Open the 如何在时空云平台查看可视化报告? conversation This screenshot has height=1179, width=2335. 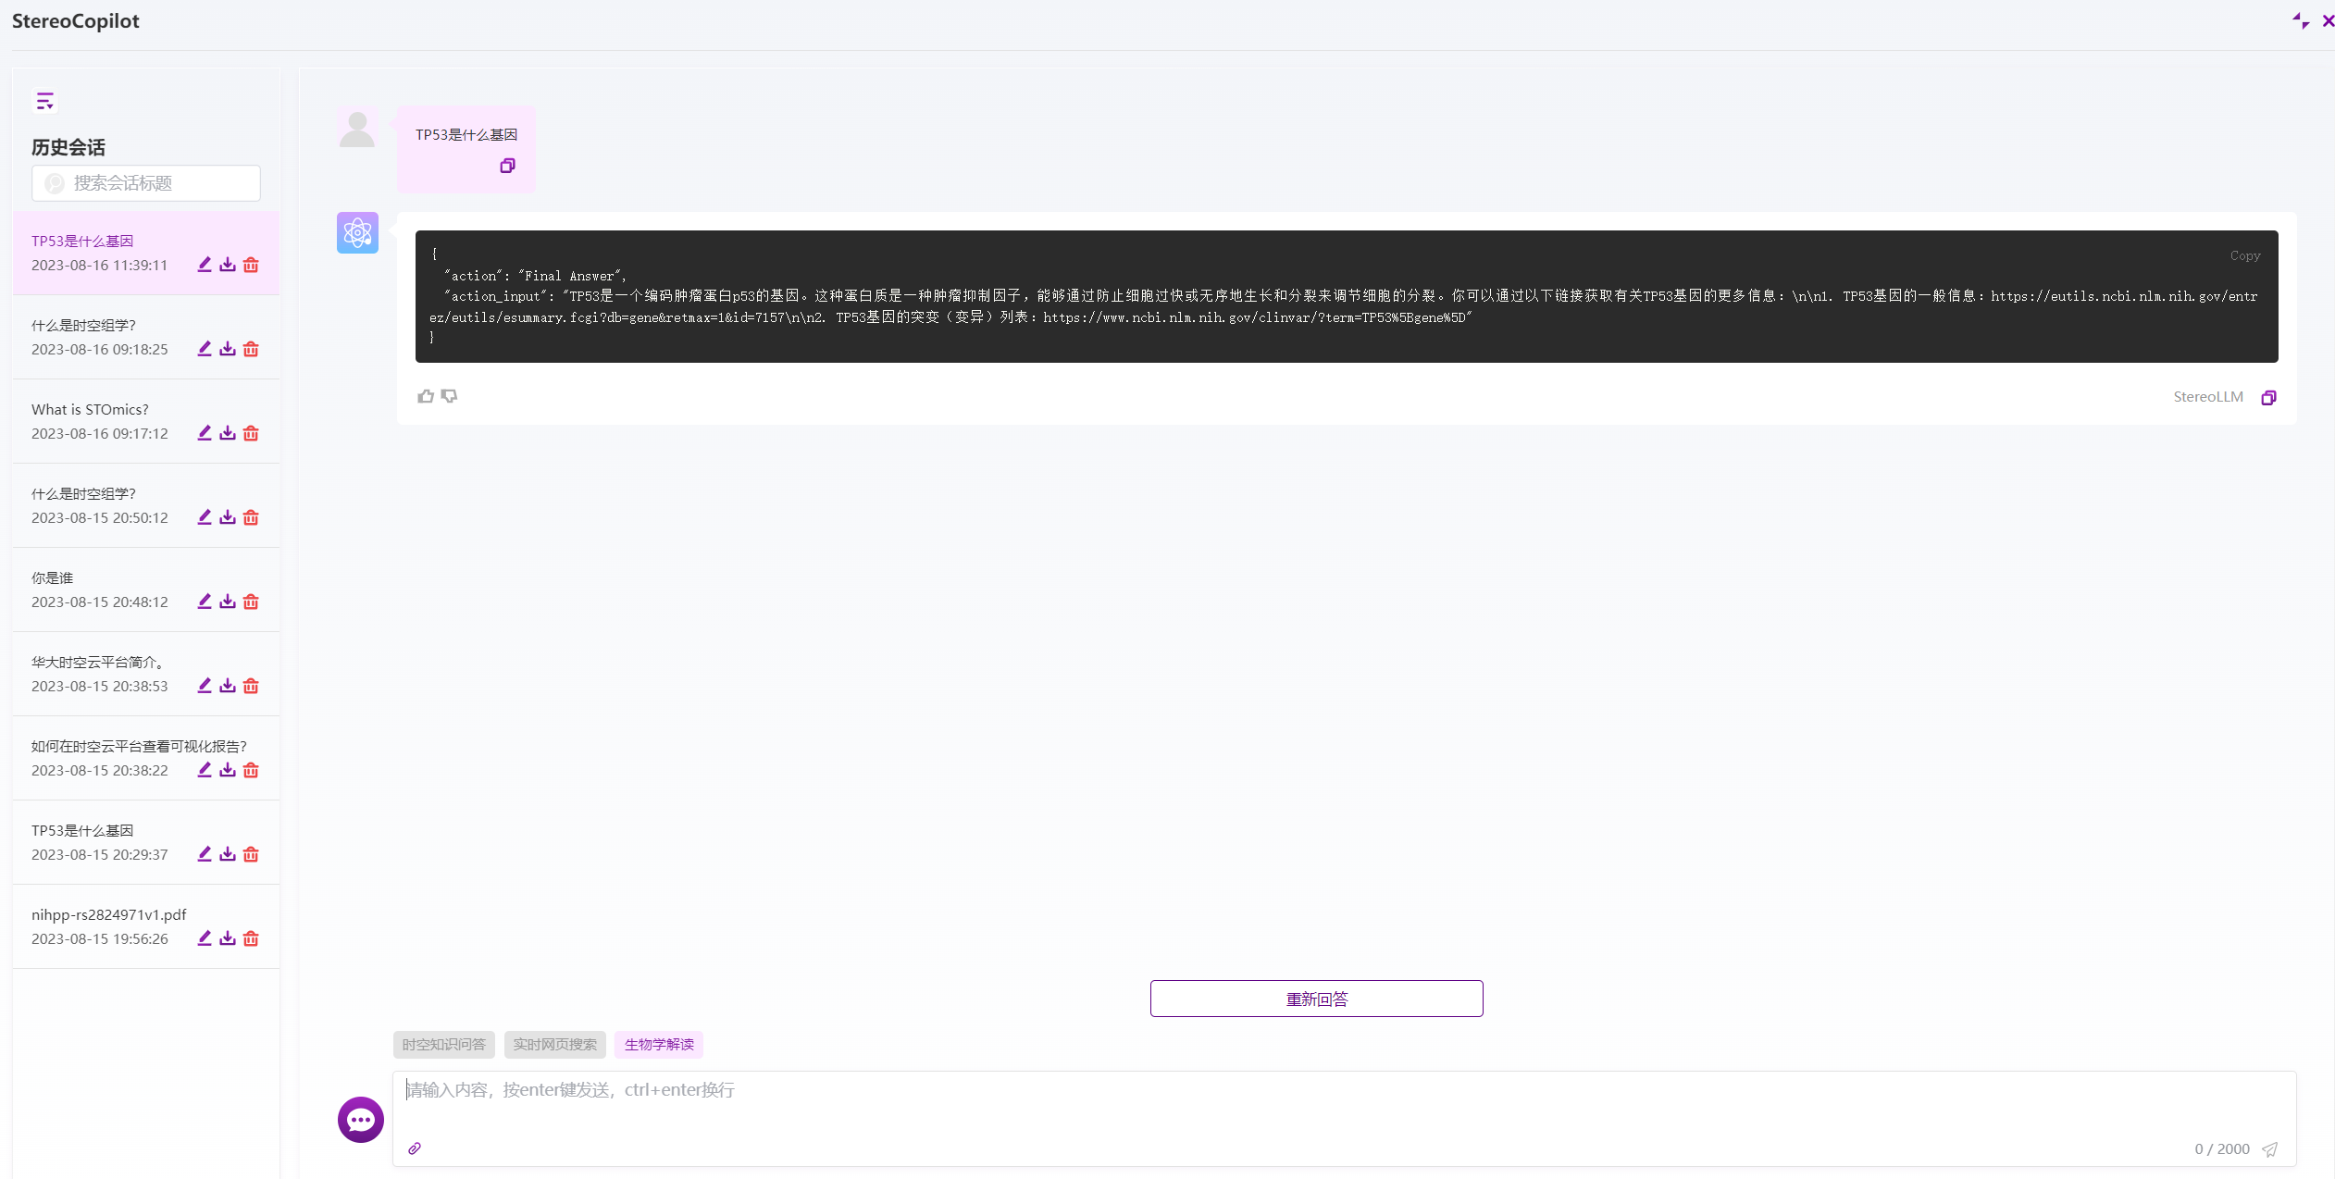[146, 758]
